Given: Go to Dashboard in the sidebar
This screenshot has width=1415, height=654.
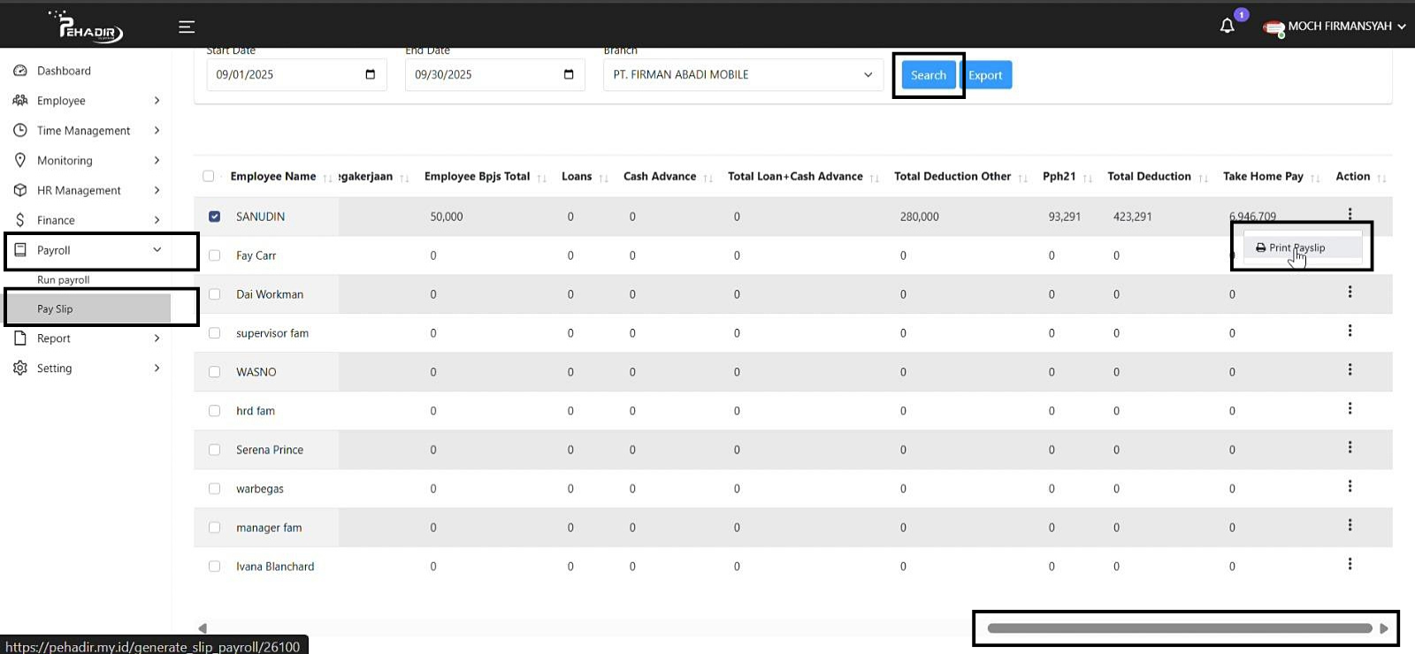Looking at the screenshot, I should click(64, 71).
